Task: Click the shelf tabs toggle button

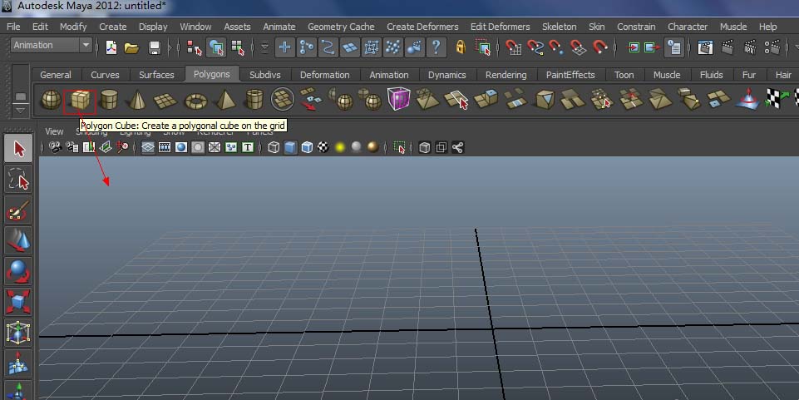Action: (x=21, y=96)
